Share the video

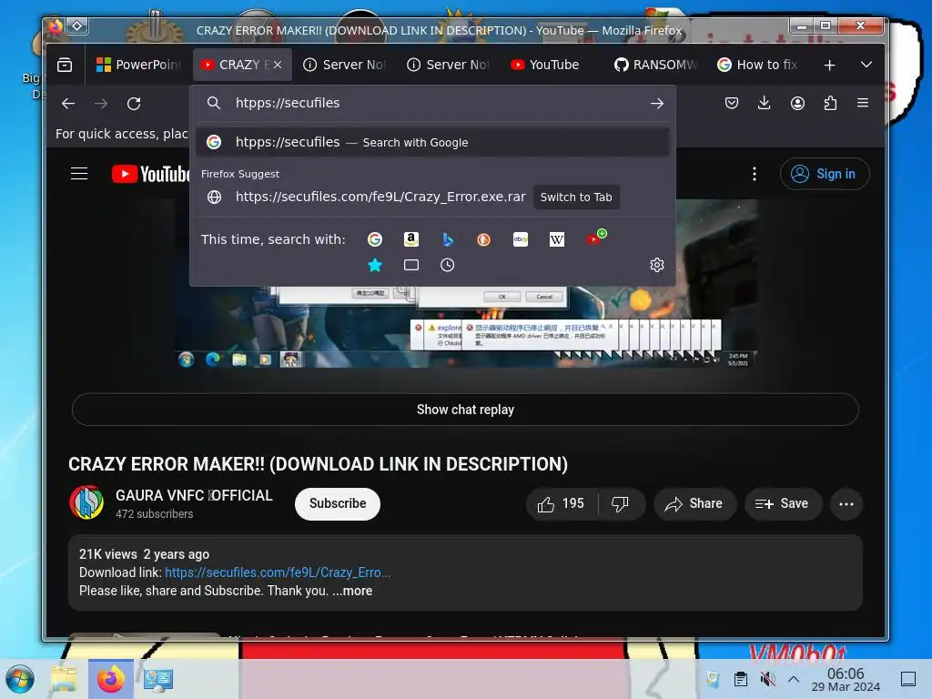[x=694, y=504]
